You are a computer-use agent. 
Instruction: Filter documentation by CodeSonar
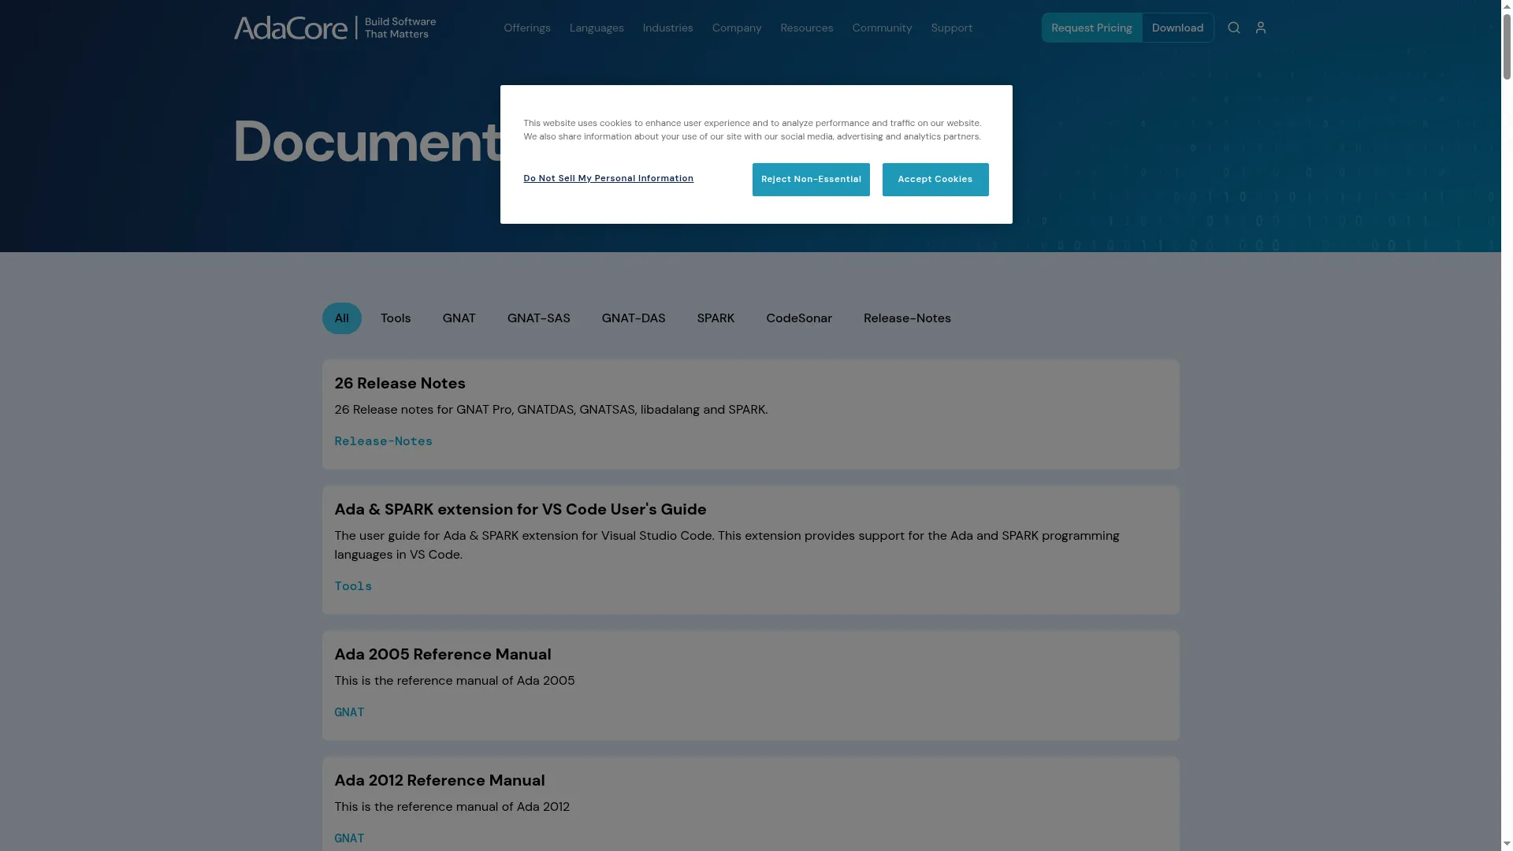coord(799,318)
